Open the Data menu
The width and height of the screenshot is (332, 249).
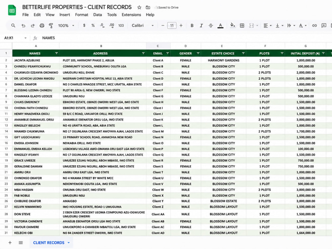pyautogui.click(x=97, y=15)
